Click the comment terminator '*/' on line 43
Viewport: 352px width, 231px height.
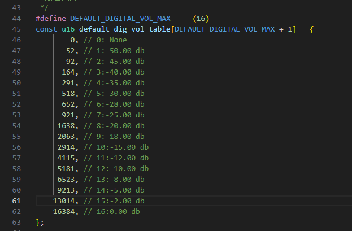[44, 8]
